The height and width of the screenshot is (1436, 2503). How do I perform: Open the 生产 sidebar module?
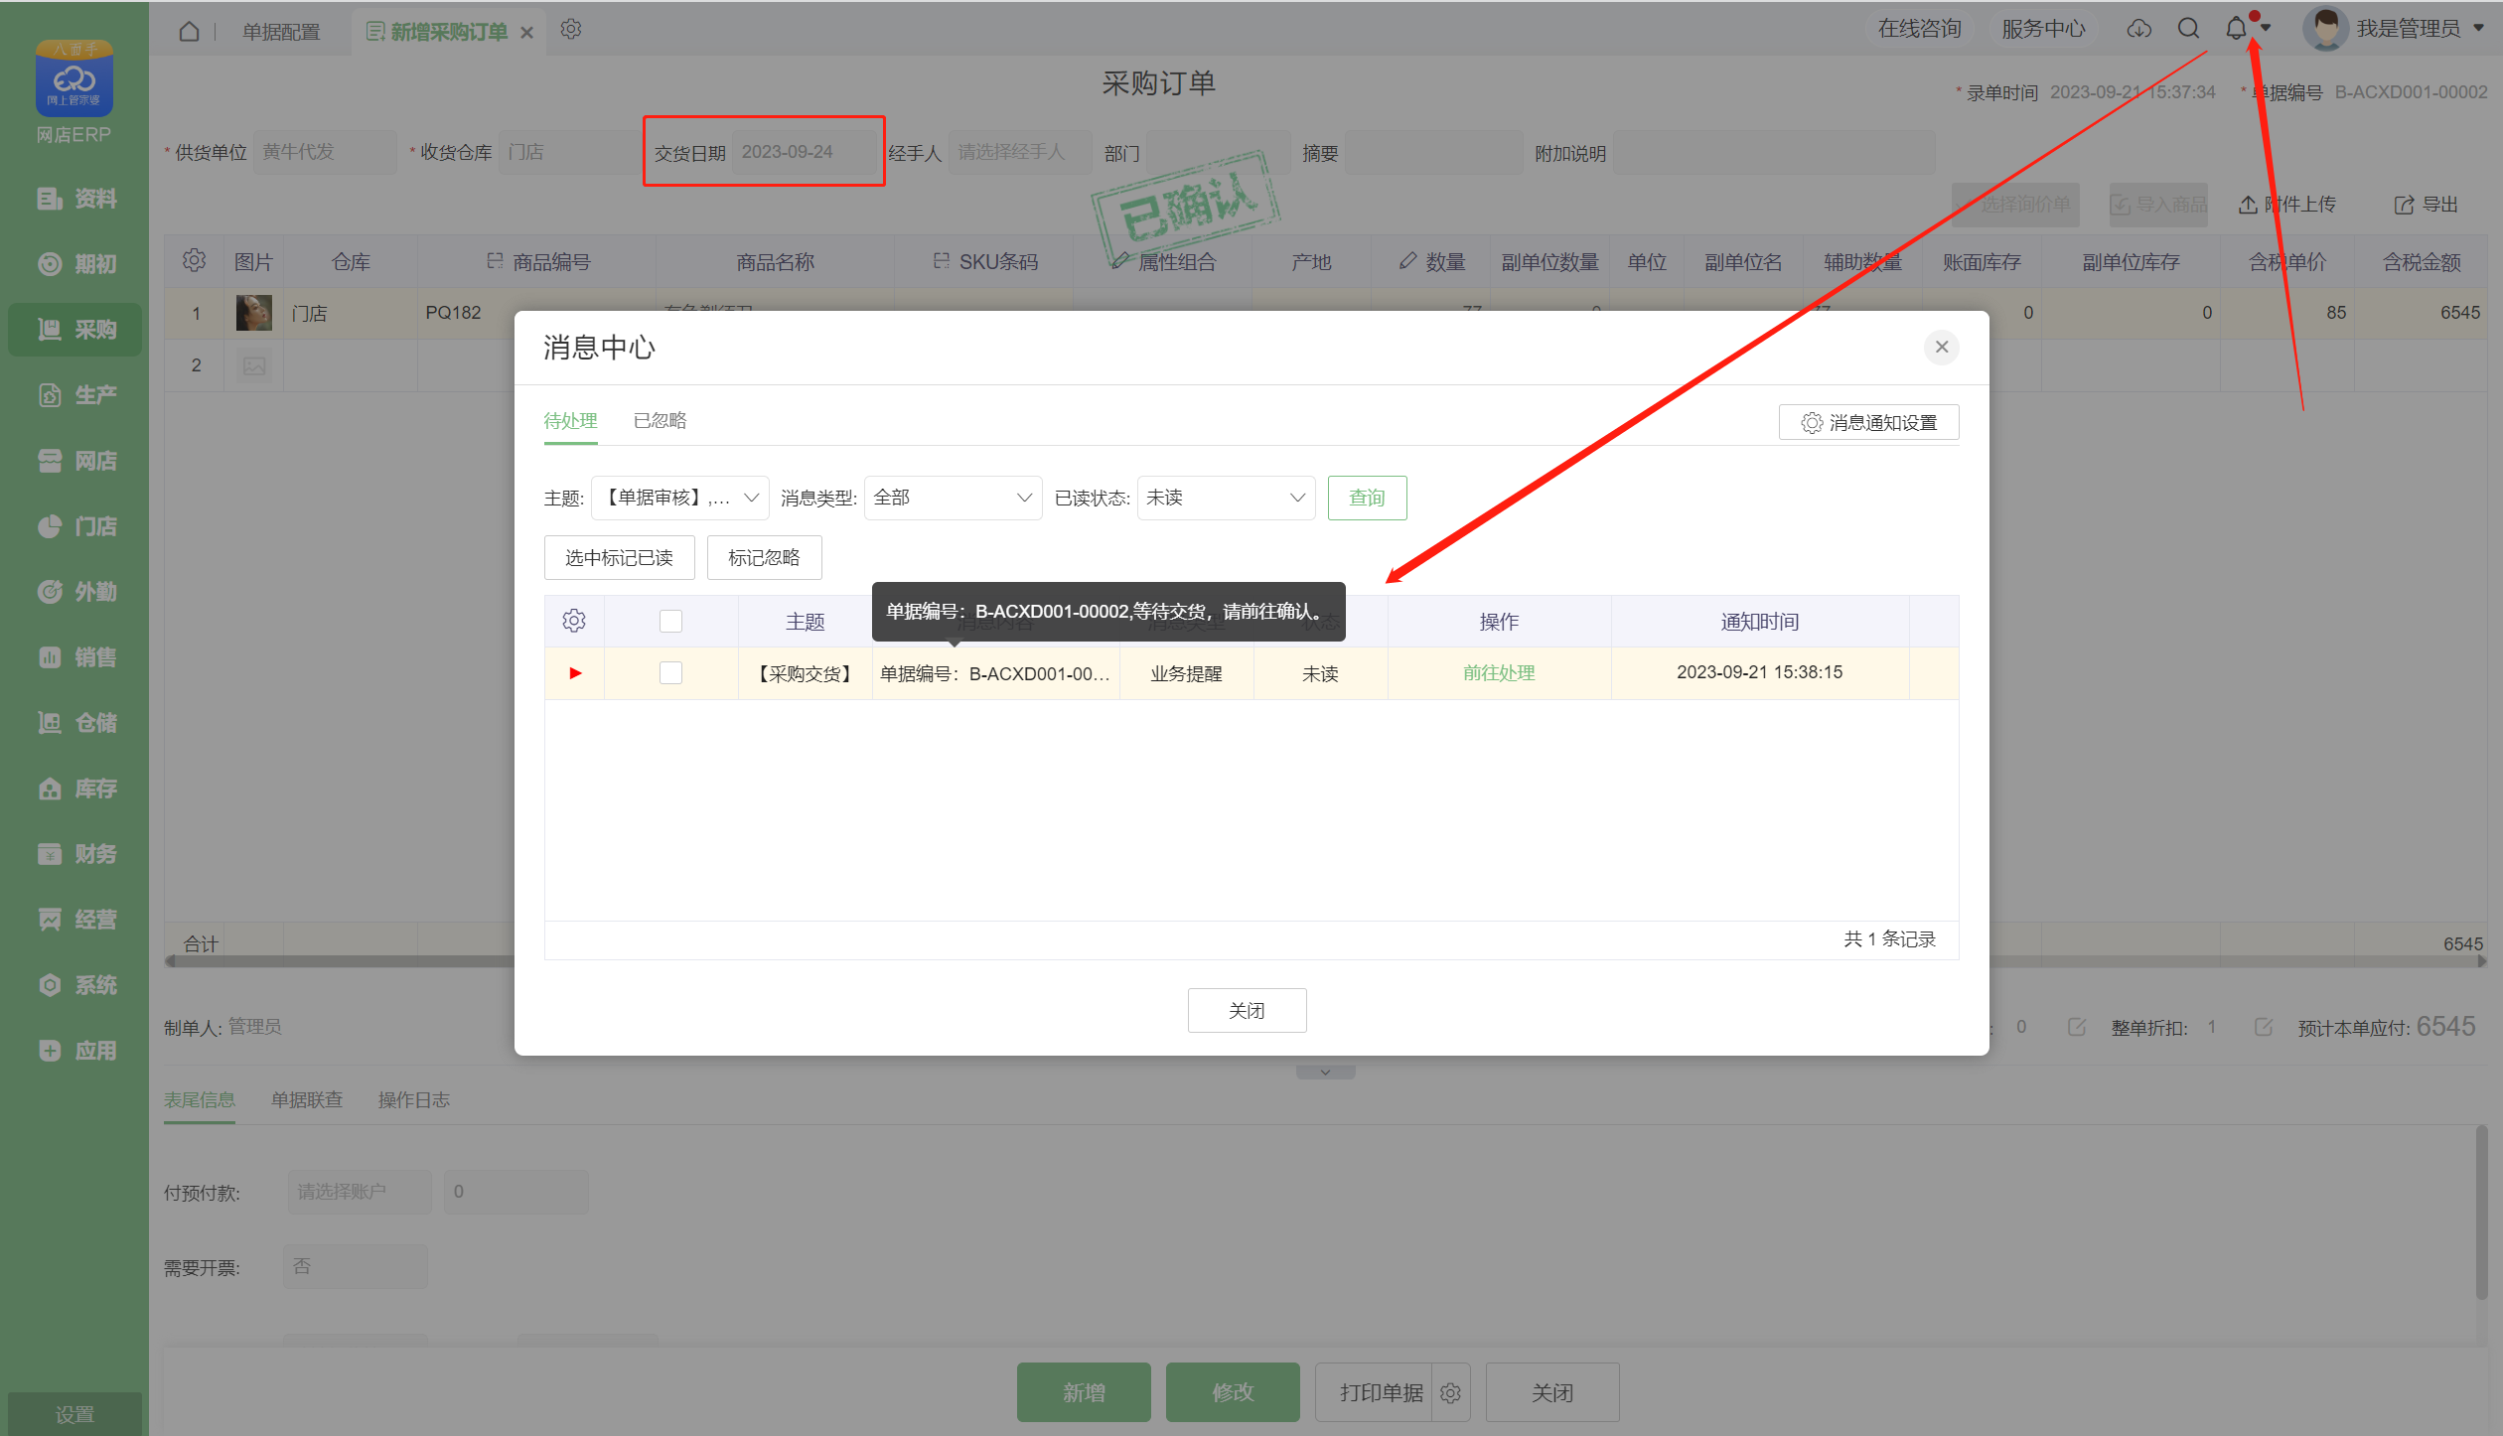click(x=76, y=395)
